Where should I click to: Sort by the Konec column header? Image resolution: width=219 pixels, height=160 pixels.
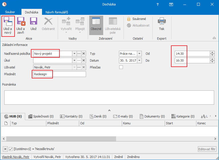click(x=207, y=123)
